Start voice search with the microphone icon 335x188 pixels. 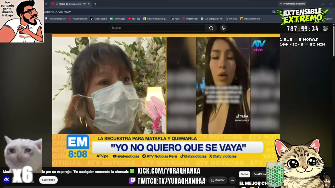point(223,28)
